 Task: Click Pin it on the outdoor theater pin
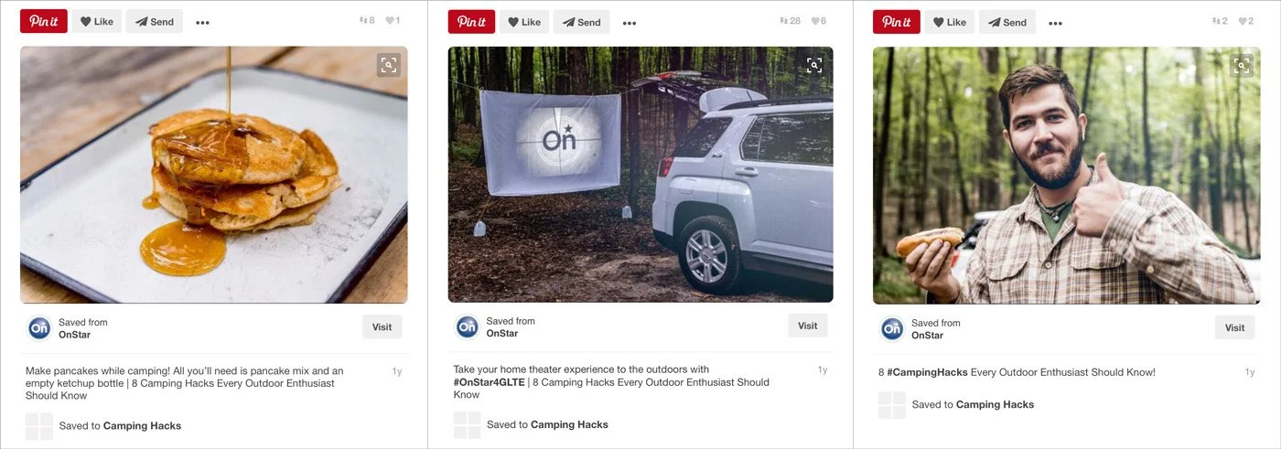471,22
